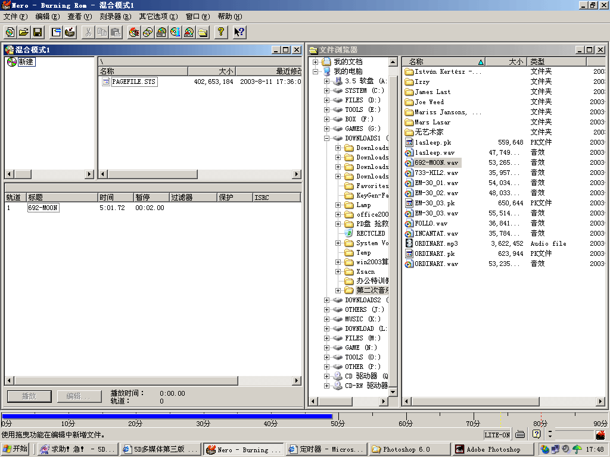Create a new compilation from the toolbar
The image size is (610, 457).
coord(10,32)
